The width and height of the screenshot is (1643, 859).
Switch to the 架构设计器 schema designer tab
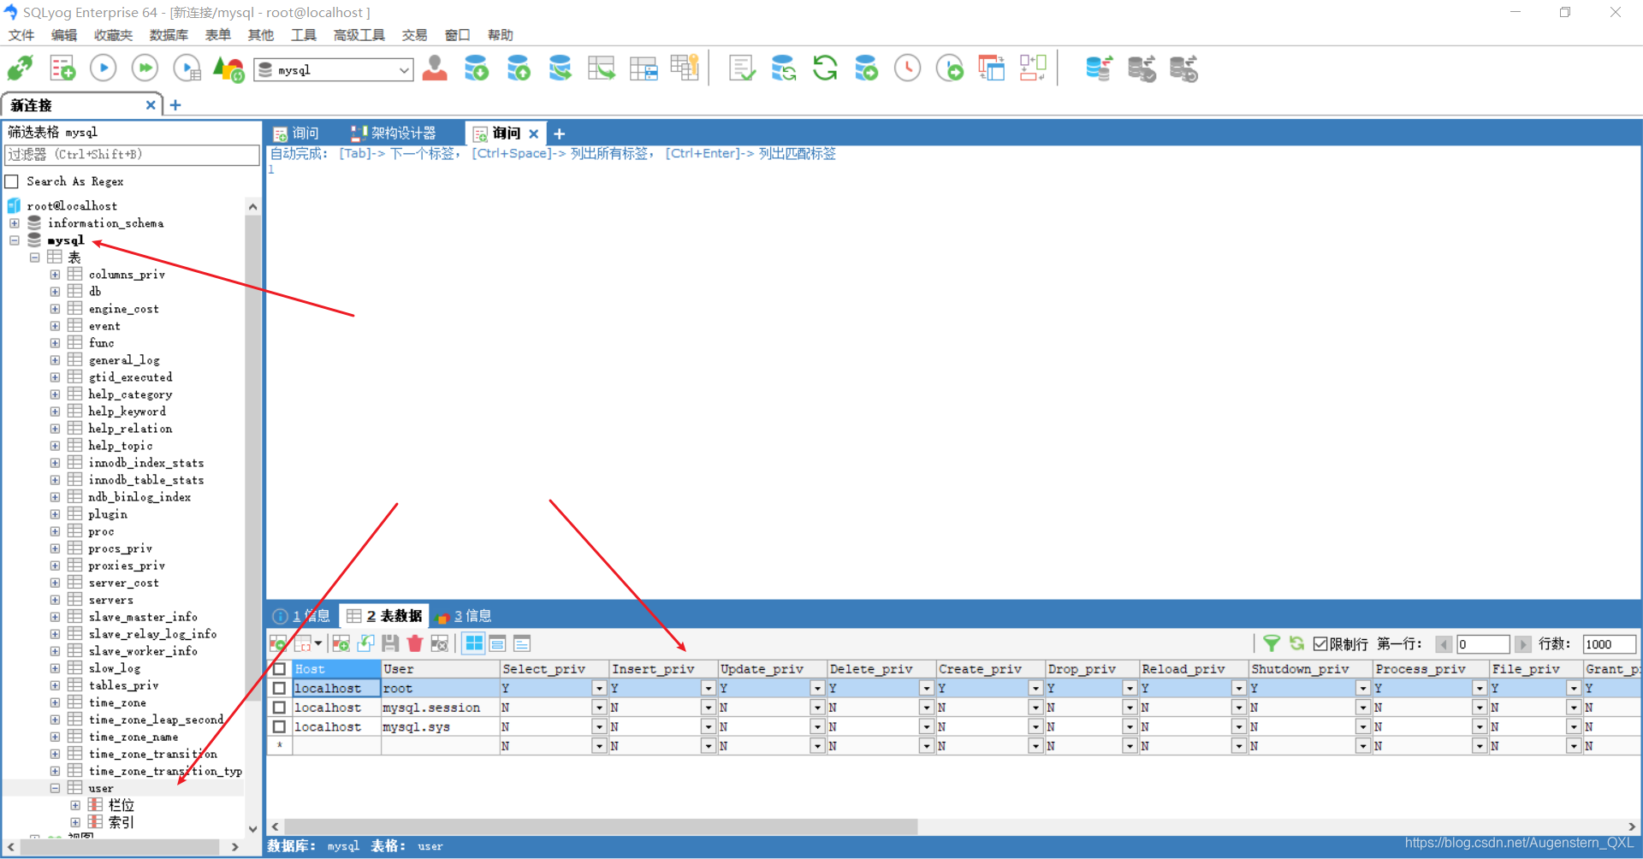point(394,133)
